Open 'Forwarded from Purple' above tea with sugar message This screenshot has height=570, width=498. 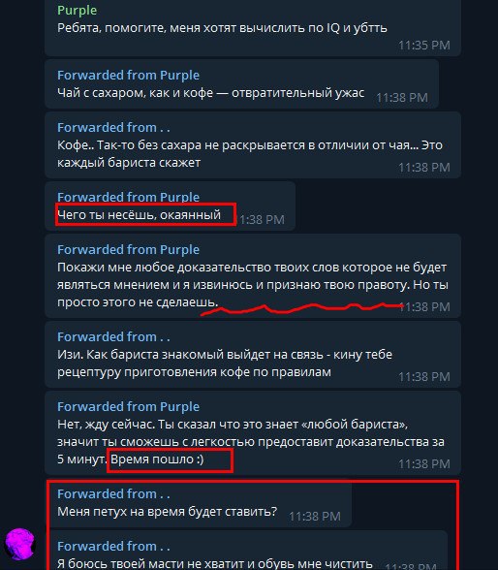point(128,76)
